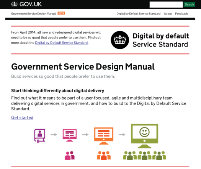Click the orange BETA label
Screen dimensions: 201x169
61,13
